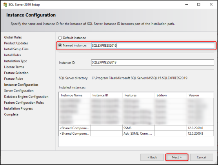The image size is (218, 165).
Task: Select Server Configuration step in sidebar
Action: click(19, 91)
